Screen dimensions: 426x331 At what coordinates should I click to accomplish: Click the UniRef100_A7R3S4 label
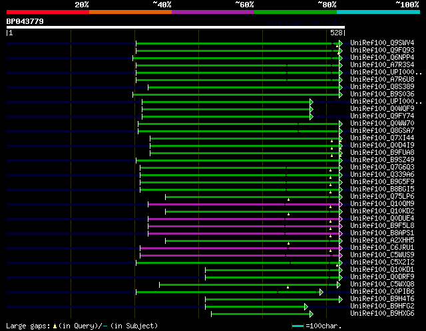pyautogui.click(x=382, y=65)
